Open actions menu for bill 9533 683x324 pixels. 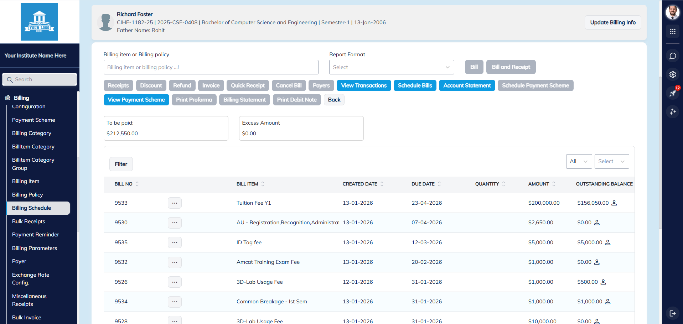coord(175,203)
